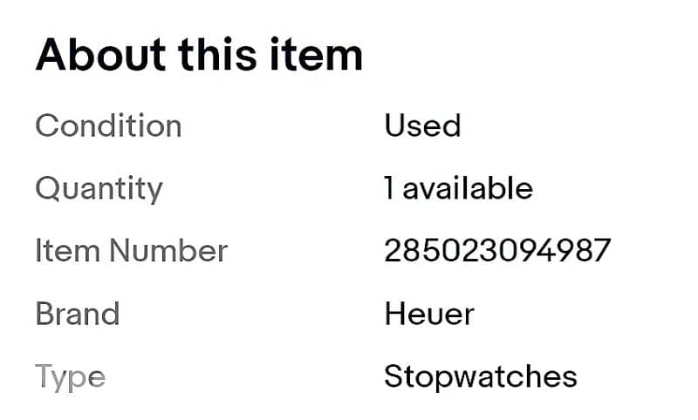This screenshot has height=420, width=698.
Task: Click the leading '2' of the item number
Action: [393, 251]
